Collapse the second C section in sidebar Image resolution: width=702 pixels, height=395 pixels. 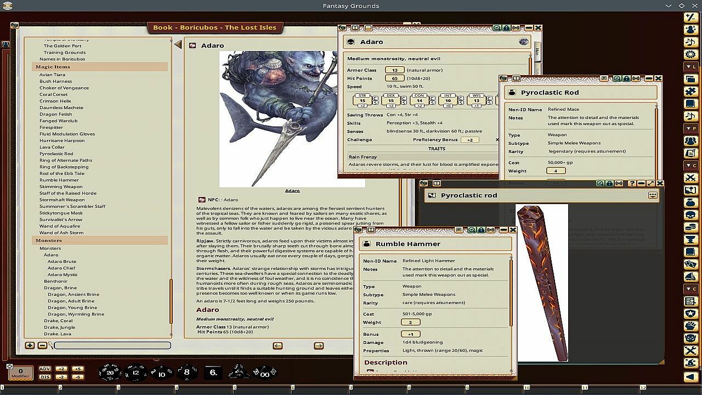click(x=690, y=289)
